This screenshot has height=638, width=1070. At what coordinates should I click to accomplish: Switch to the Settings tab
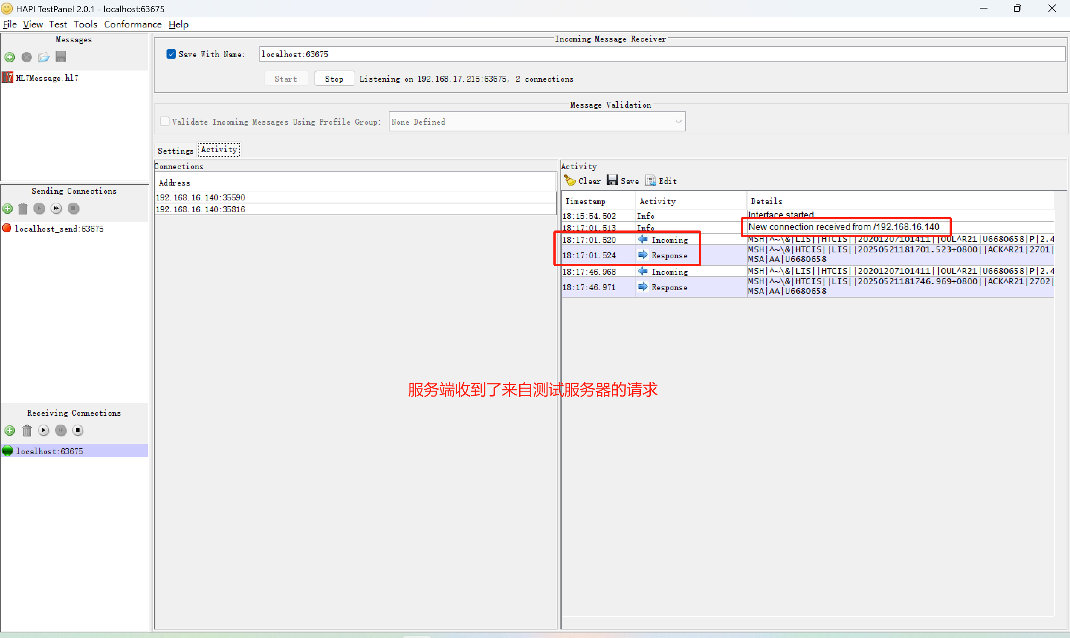[175, 150]
